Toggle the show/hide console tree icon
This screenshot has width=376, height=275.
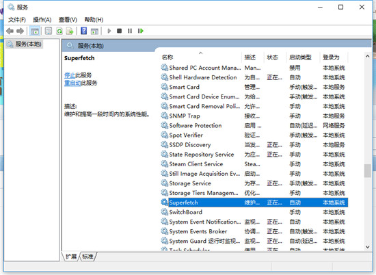pyautogui.click(x=35, y=31)
